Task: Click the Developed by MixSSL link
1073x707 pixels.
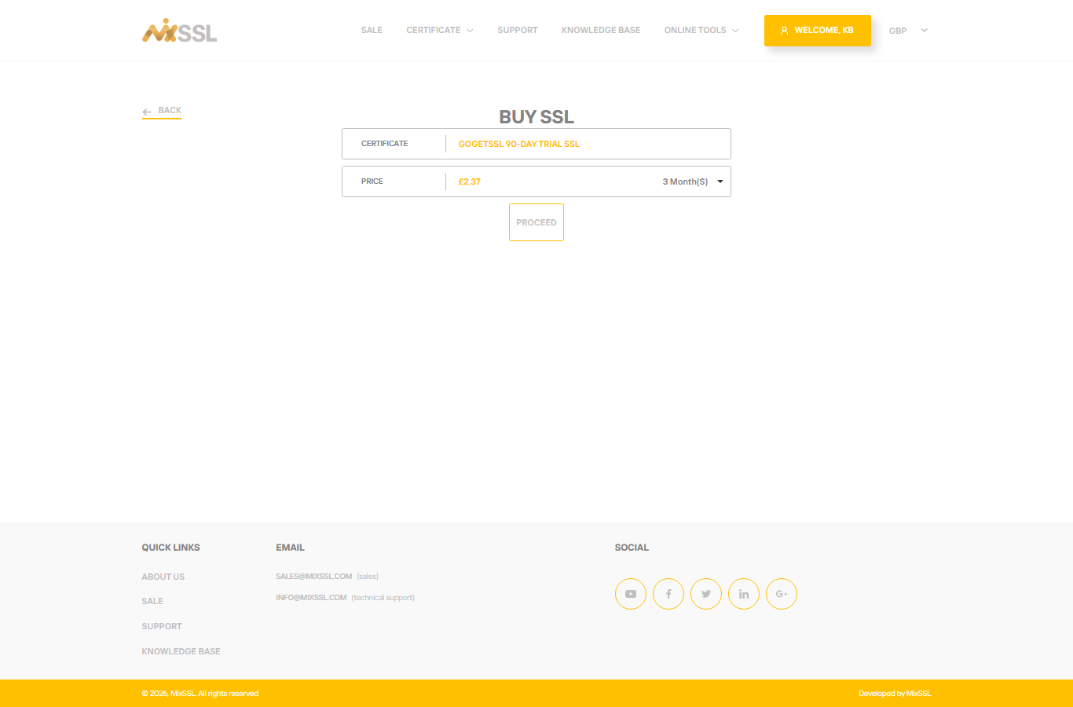Action: (895, 694)
